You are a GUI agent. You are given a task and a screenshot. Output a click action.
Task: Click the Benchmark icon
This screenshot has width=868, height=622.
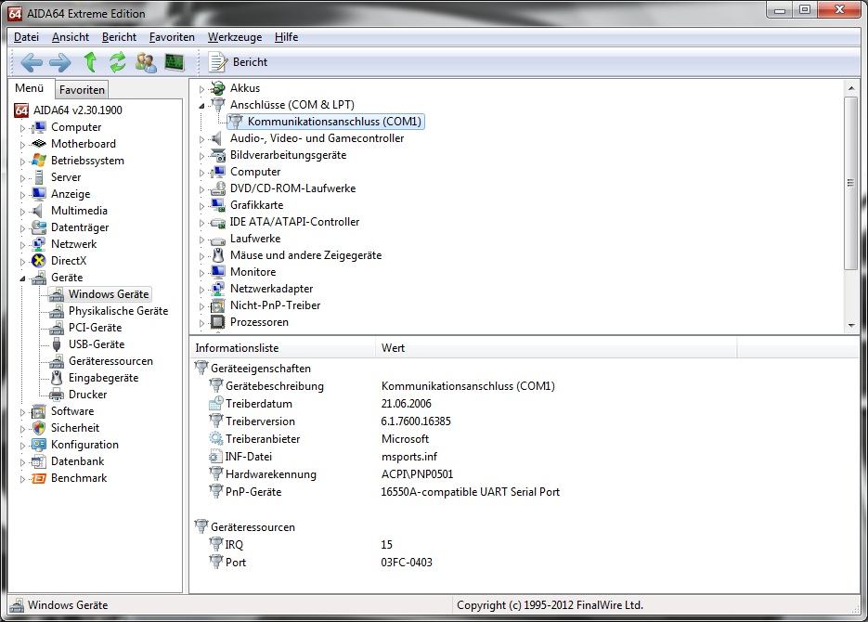(39, 478)
